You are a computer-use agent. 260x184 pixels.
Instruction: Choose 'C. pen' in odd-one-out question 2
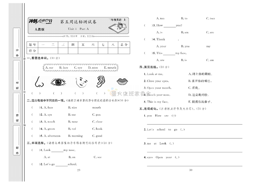tap(96, 115)
